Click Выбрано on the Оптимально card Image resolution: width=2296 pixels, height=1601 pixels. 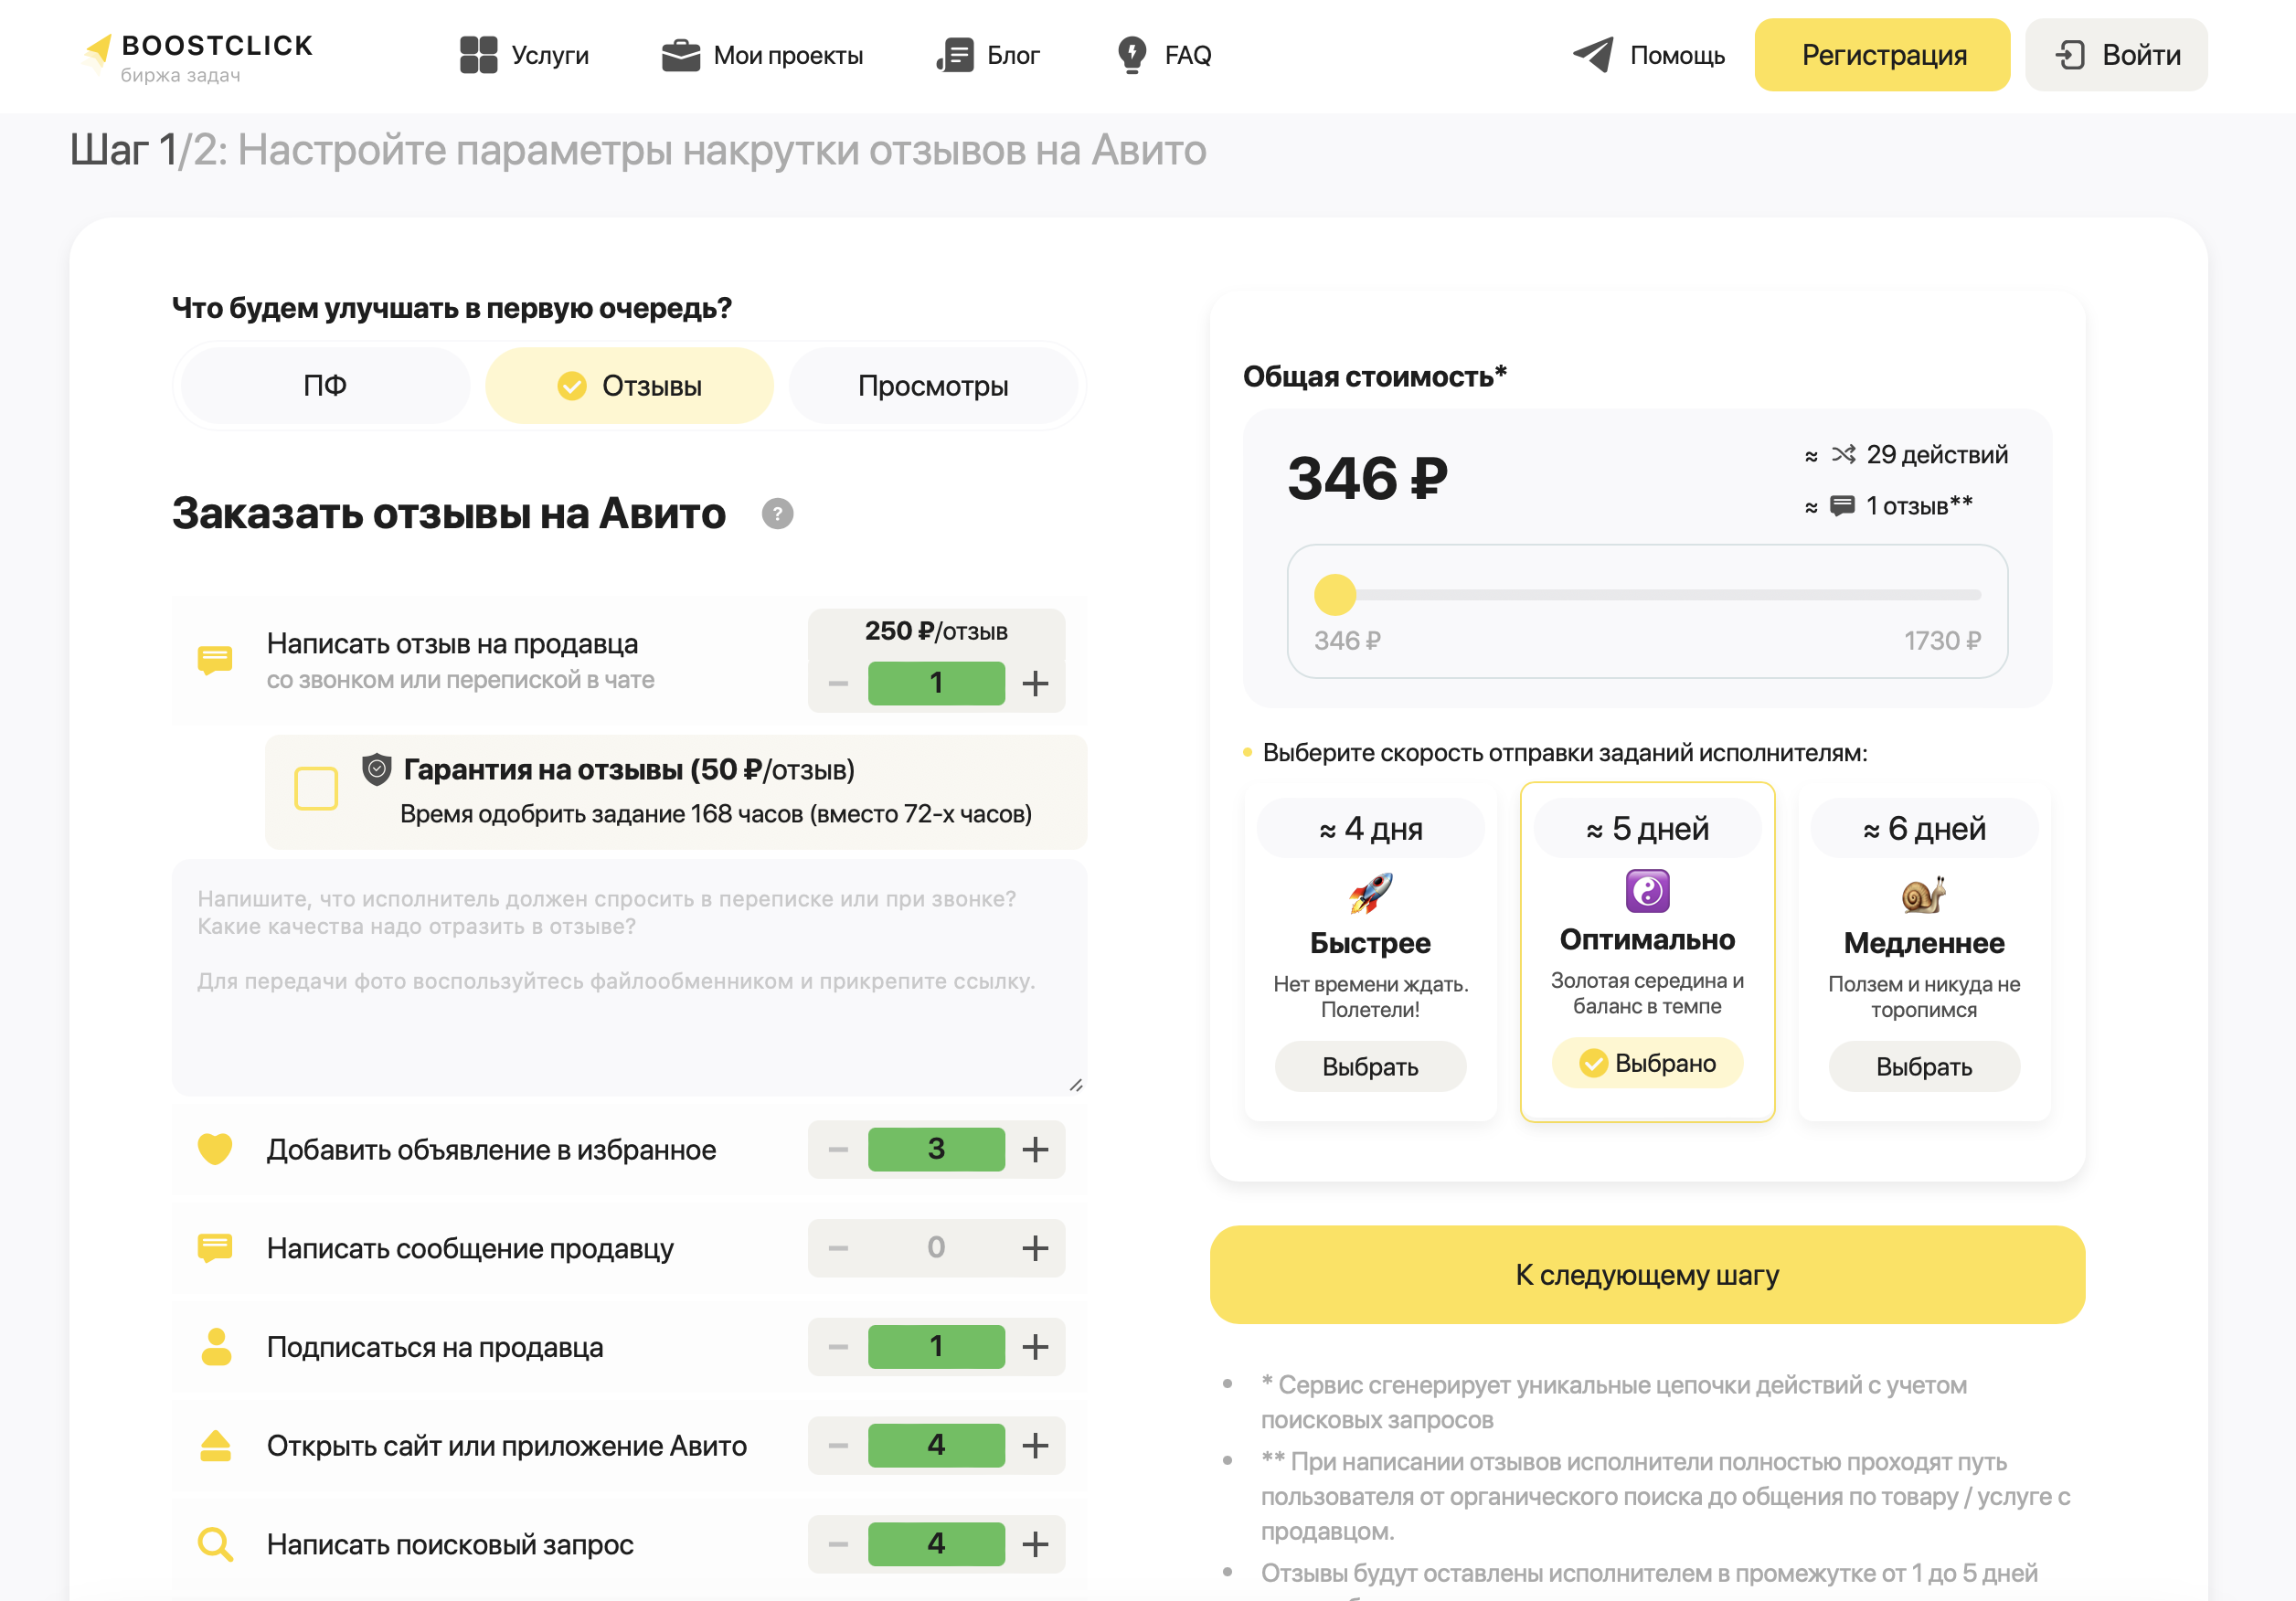1647,1063
